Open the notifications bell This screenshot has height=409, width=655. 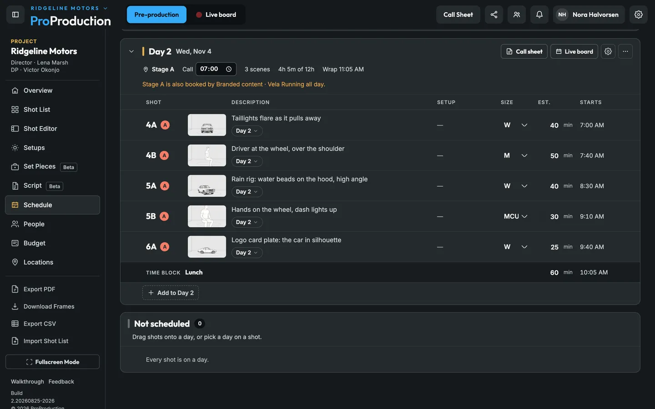[x=539, y=15]
